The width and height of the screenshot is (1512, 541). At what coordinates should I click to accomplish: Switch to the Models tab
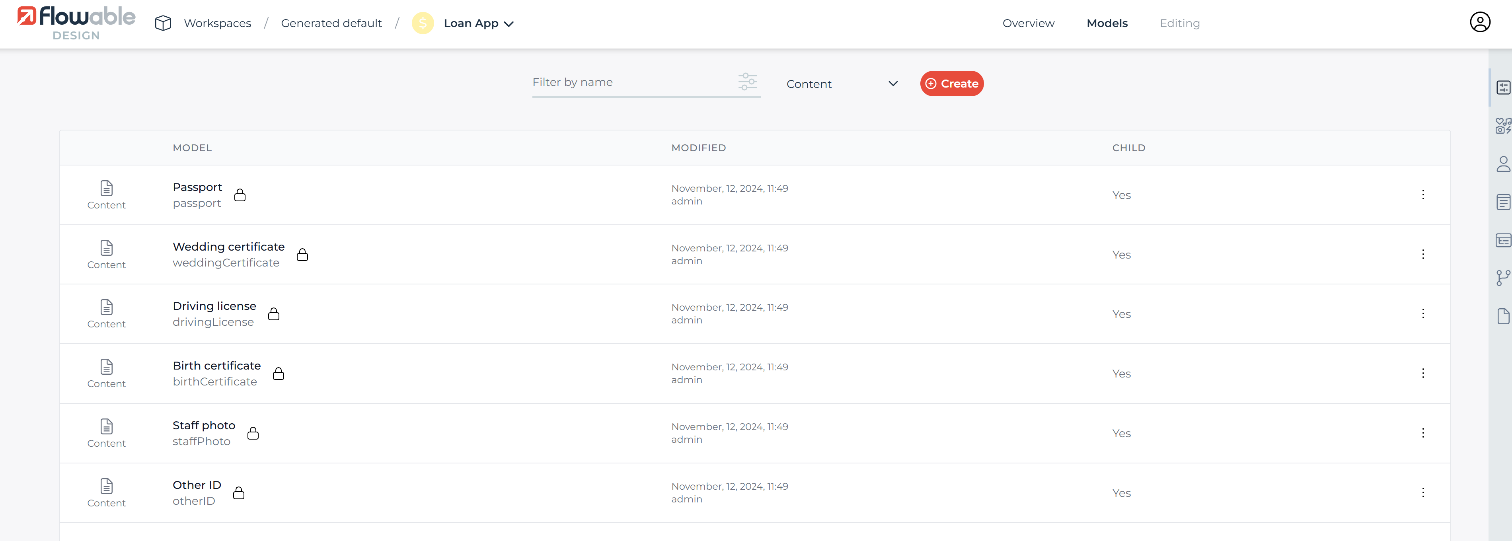[x=1107, y=23]
